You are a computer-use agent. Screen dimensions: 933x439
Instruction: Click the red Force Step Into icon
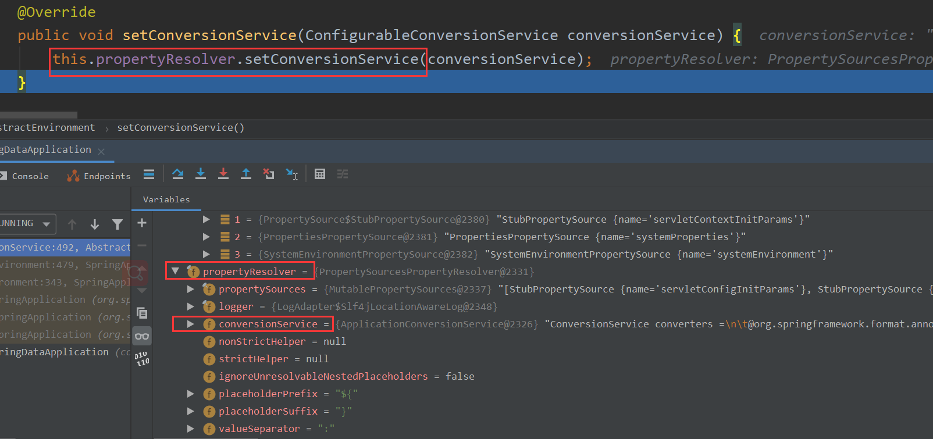point(223,174)
